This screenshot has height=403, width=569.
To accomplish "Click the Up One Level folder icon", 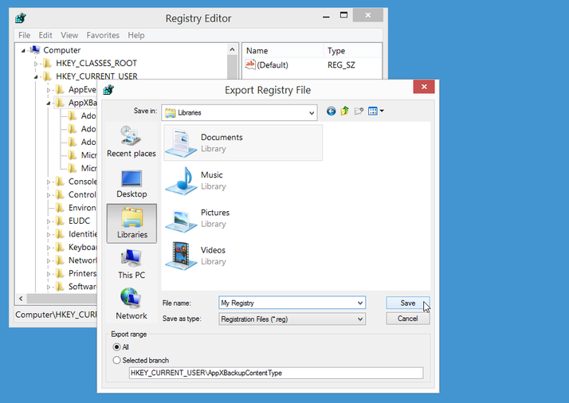I will coord(345,112).
